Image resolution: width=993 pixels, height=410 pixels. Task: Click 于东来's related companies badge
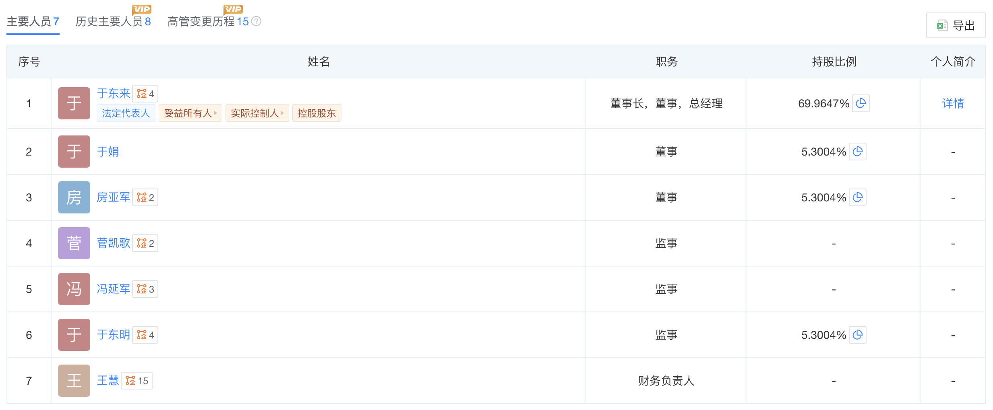[x=145, y=94]
